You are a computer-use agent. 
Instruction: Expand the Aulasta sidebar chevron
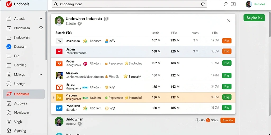pos(41,19)
